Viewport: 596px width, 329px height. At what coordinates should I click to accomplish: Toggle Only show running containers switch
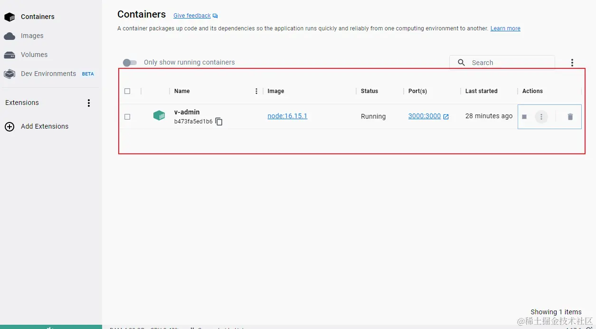130,63
